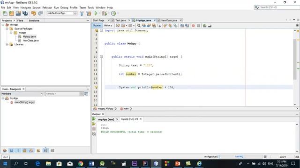This screenshot has width=300, height=168.
Task: Switch to the Test.java editor tab
Action: [120, 21]
